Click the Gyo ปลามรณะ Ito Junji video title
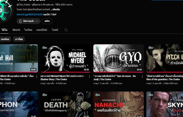The height and width of the screenshot is (117, 183). tap(115, 78)
